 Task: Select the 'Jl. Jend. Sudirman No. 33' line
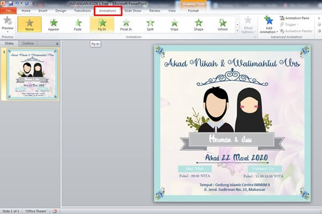(235, 189)
